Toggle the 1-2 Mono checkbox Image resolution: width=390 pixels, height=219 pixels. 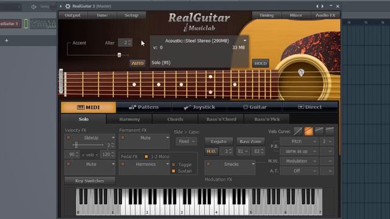pyautogui.click(x=146, y=156)
